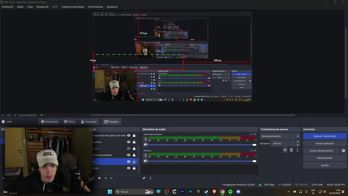Viewport: 348px width, 196px height.
Task: Open Propiedades of the chat source
Action: [x=49, y=122]
